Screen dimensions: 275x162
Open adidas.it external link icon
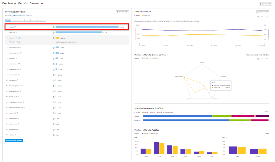[x=15, y=27]
